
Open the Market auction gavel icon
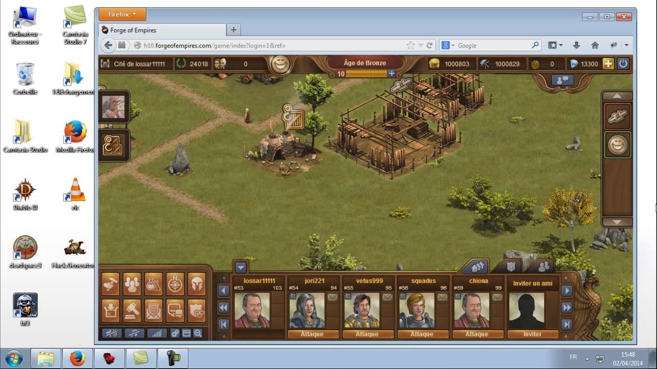pyautogui.click(x=132, y=310)
